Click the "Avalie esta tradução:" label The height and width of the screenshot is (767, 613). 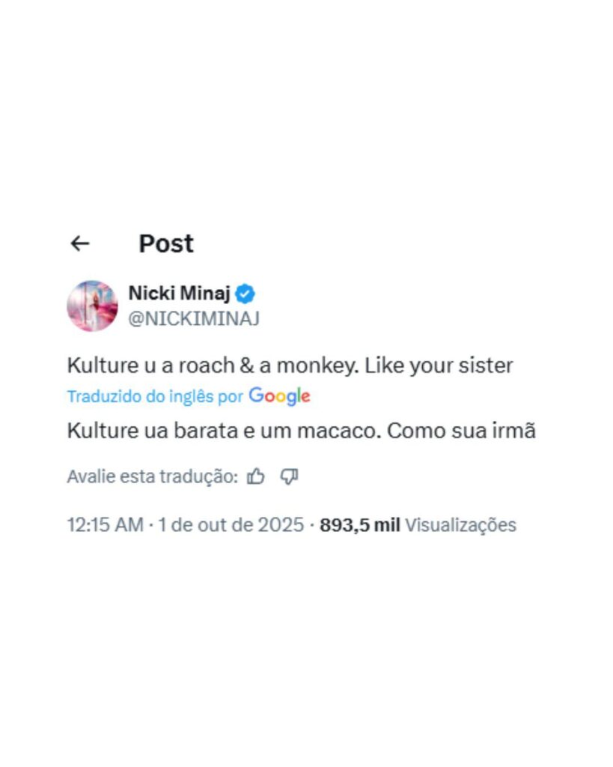152,476
